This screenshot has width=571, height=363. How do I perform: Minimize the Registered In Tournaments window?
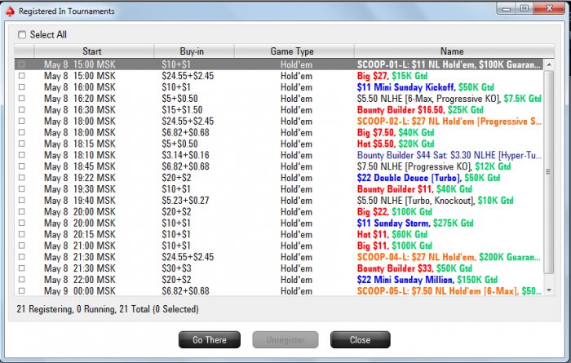coord(507,8)
